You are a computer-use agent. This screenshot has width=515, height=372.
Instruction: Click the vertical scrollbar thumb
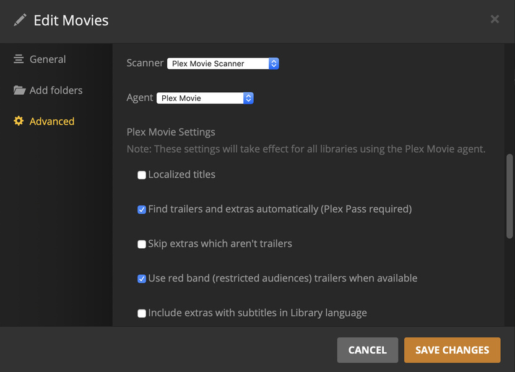[x=509, y=196]
